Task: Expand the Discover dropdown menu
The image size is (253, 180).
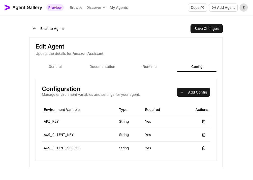Action: (x=96, y=8)
